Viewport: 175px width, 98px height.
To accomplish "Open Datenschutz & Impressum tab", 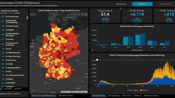I will pyautogui.click(x=151, y=95).
